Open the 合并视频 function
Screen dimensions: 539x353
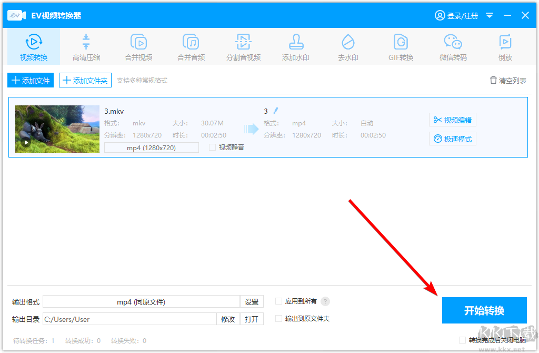pos(138,46)
